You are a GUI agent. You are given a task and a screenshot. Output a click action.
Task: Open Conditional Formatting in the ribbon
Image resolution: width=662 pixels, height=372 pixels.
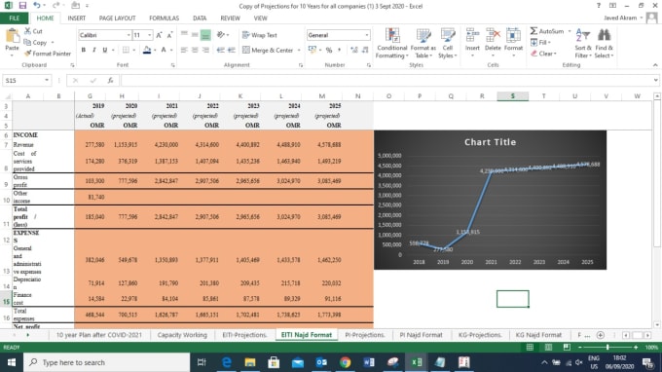[391, 43]
